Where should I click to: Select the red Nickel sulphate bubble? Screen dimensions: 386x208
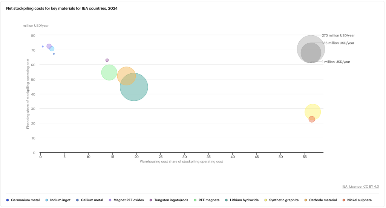[312, 119]
